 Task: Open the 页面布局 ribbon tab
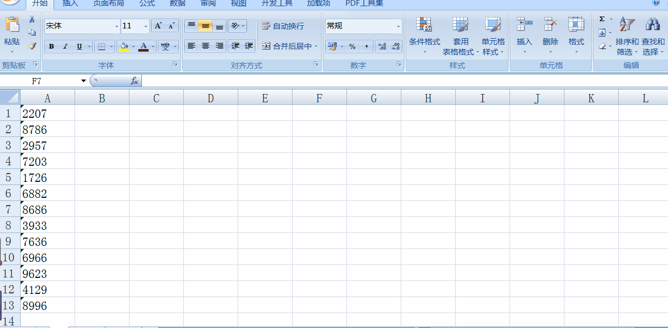pos(108,4)
